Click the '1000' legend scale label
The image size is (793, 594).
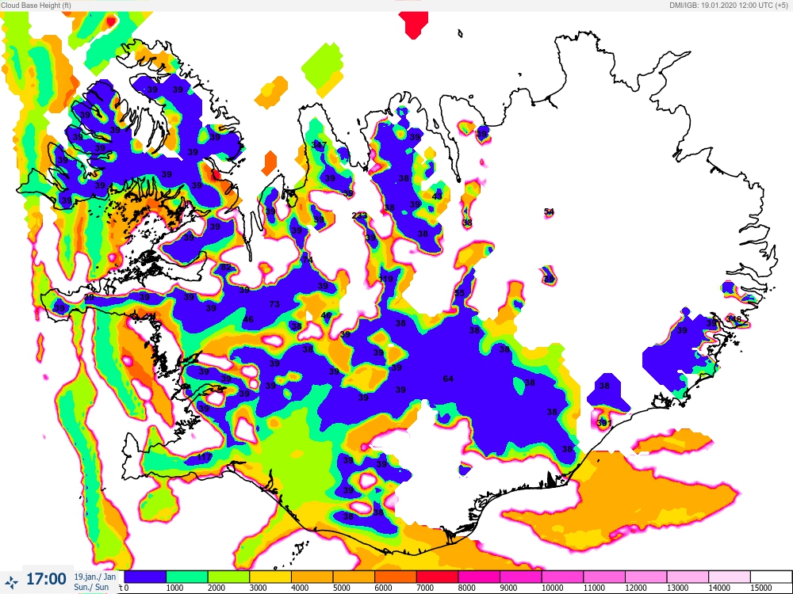click(174, 588)
